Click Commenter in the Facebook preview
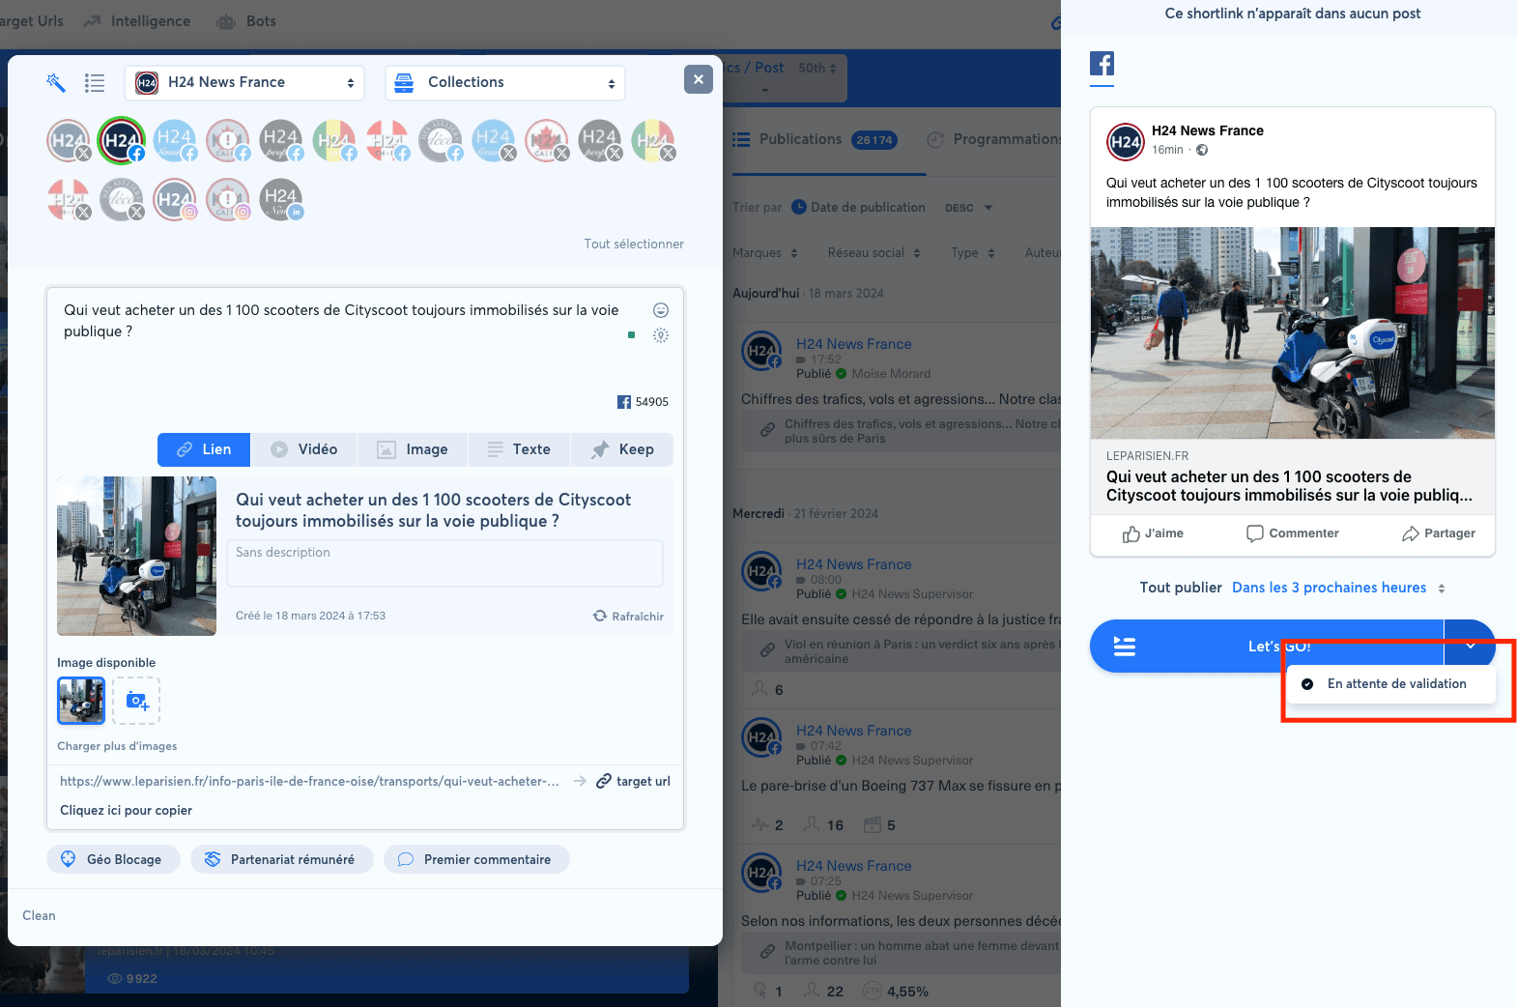Image resolution: width=1517 pixels, height=1007 pixels. point(1293,533)
